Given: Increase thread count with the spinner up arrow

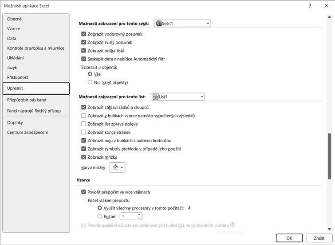Looking at the screenshot, I should (139, 214).
